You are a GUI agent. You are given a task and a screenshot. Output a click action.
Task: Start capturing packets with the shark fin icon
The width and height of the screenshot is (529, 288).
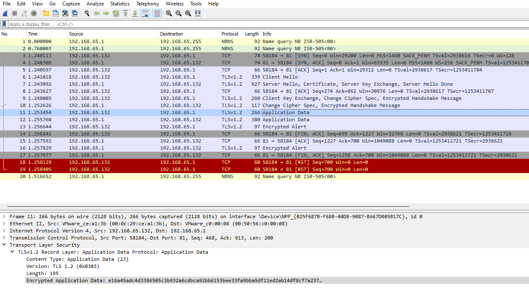(x=5, y=13)
